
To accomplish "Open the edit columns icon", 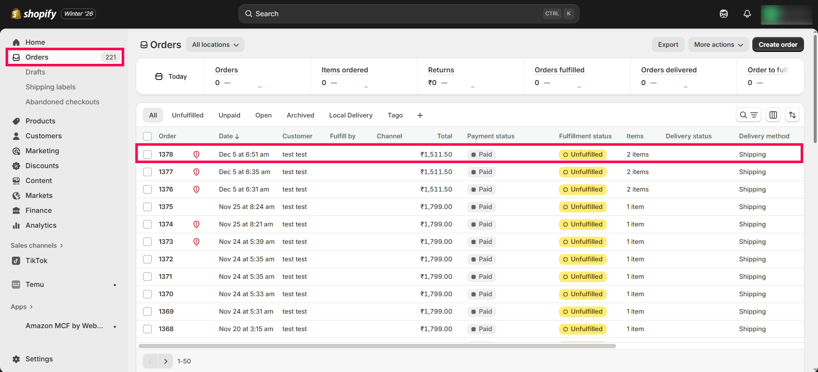I will tap(773, 115).
